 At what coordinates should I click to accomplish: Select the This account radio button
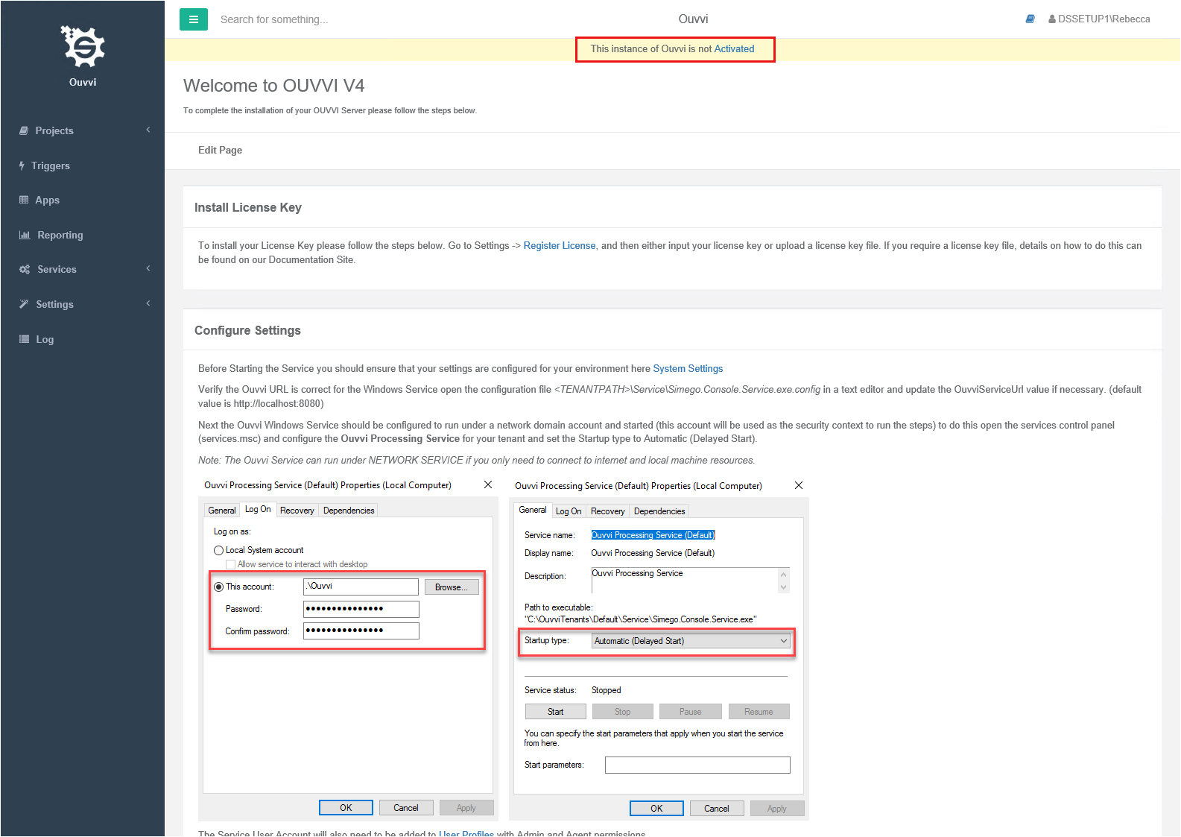[x=218, y=587]
